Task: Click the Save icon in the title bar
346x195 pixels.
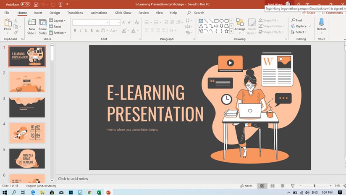Action: coord(36,5)
